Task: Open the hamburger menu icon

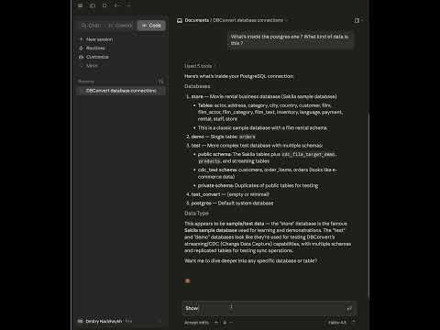Action: [80, 5]
